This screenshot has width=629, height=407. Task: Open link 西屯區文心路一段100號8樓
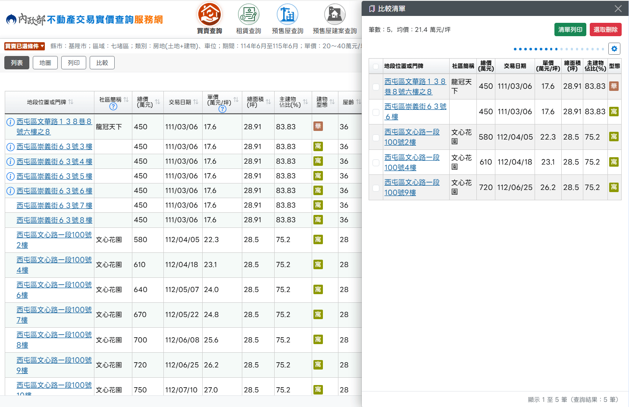[54, 340]
